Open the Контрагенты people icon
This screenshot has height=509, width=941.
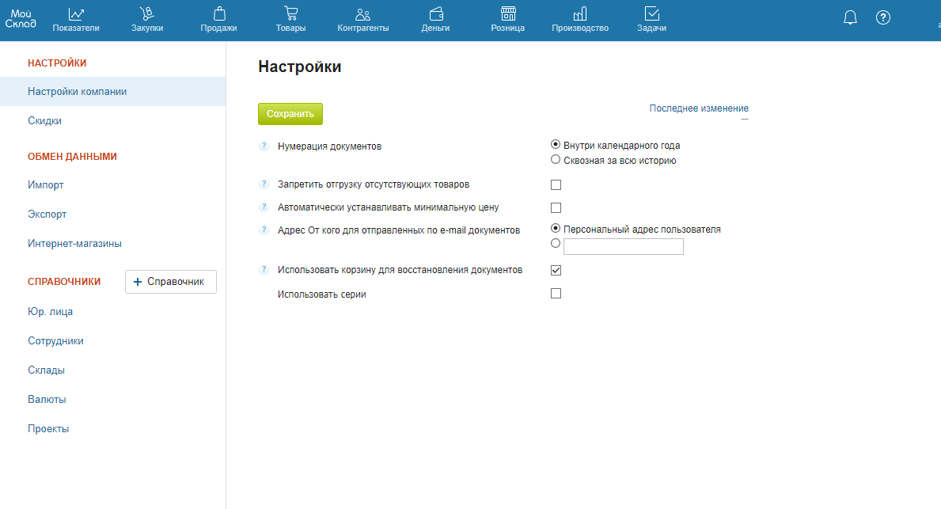coord(363,14)
